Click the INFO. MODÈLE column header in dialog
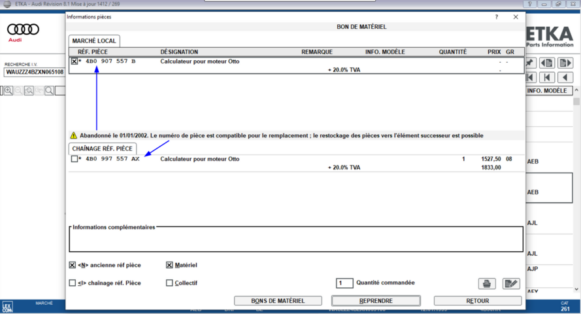 tap(385, 52)
